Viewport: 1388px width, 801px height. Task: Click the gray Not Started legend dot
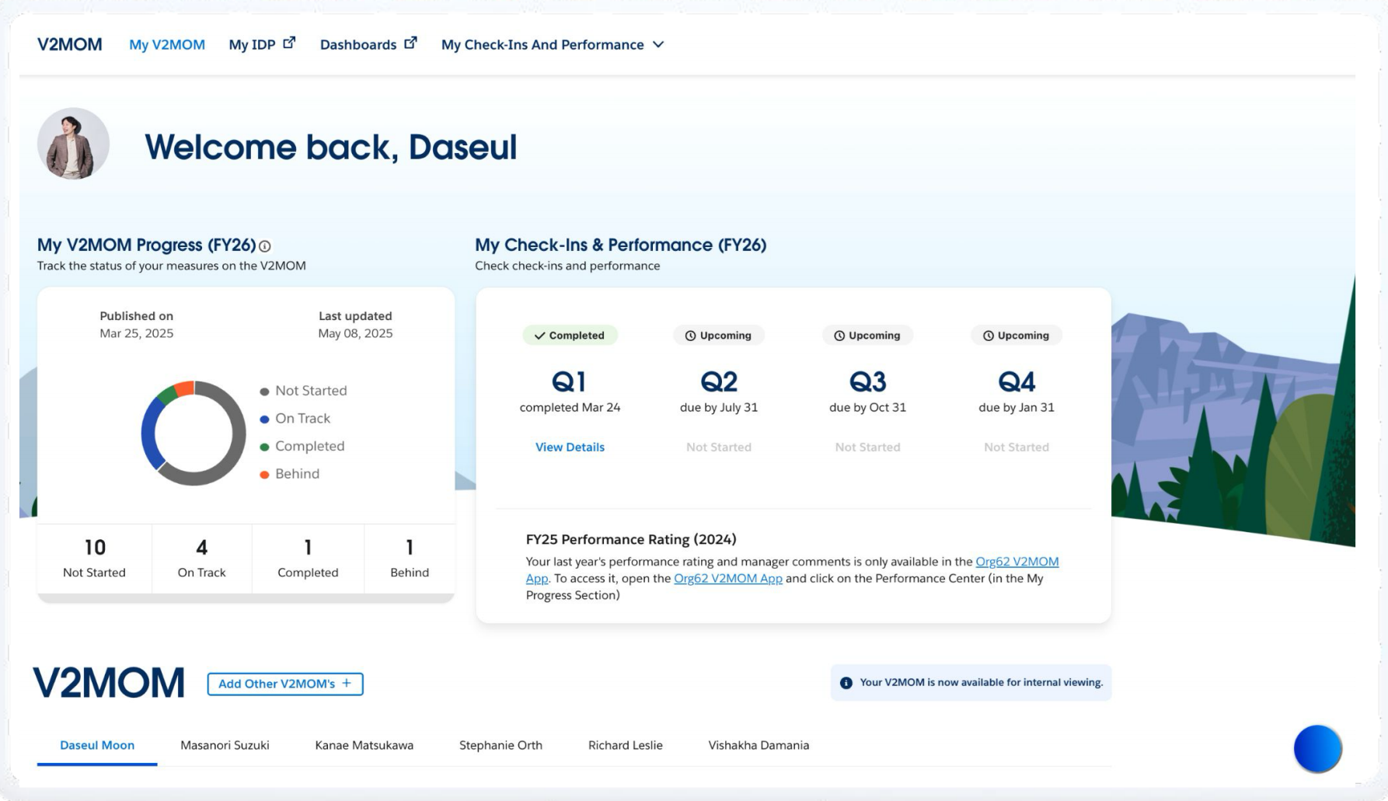point(264,392)
